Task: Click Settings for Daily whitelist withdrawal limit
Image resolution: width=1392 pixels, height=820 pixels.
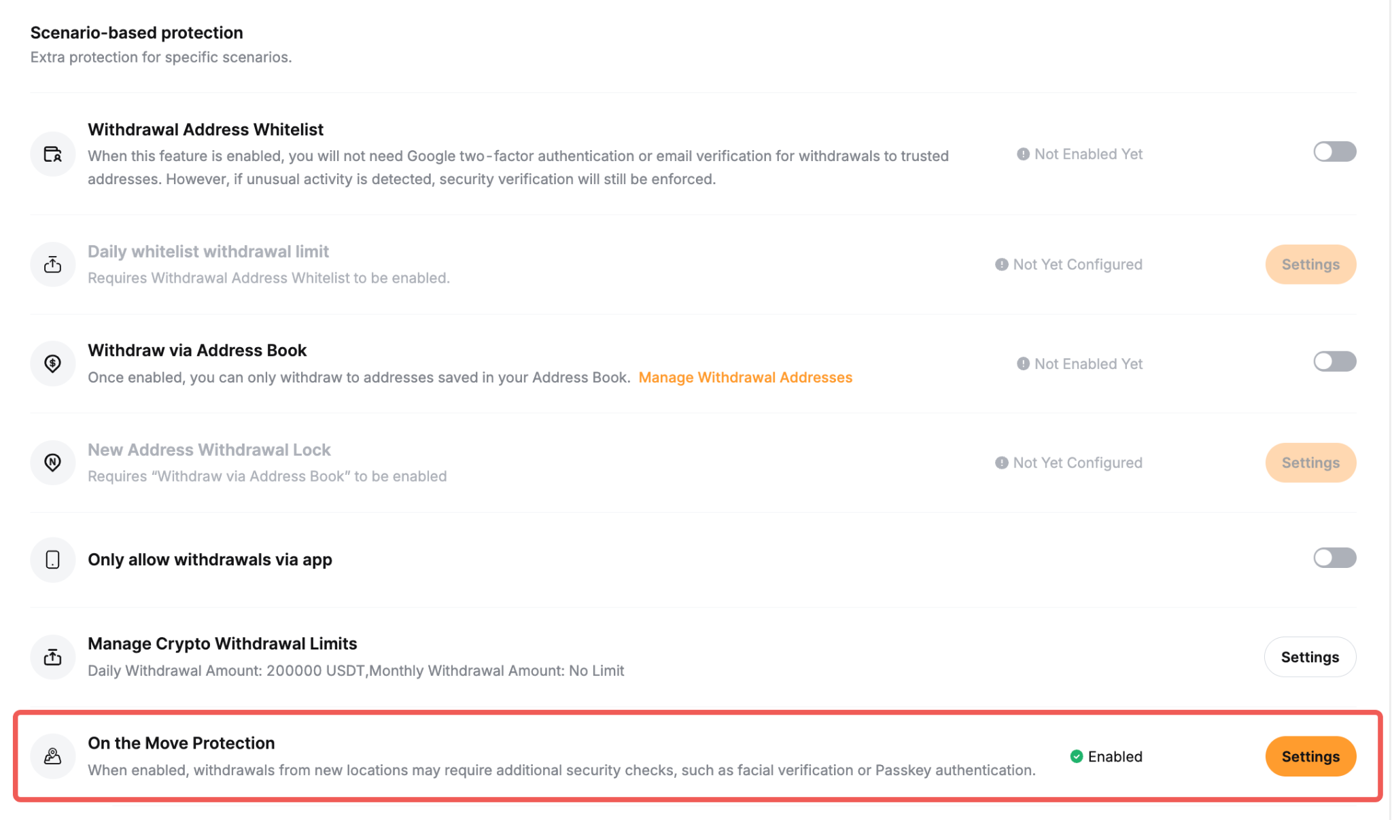Action: click(1310, 264)
